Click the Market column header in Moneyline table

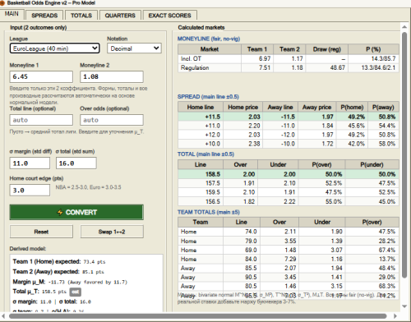210,49
